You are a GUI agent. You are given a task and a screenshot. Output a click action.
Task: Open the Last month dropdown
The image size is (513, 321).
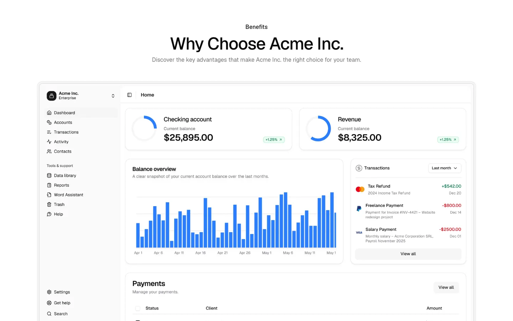point(445,168)
